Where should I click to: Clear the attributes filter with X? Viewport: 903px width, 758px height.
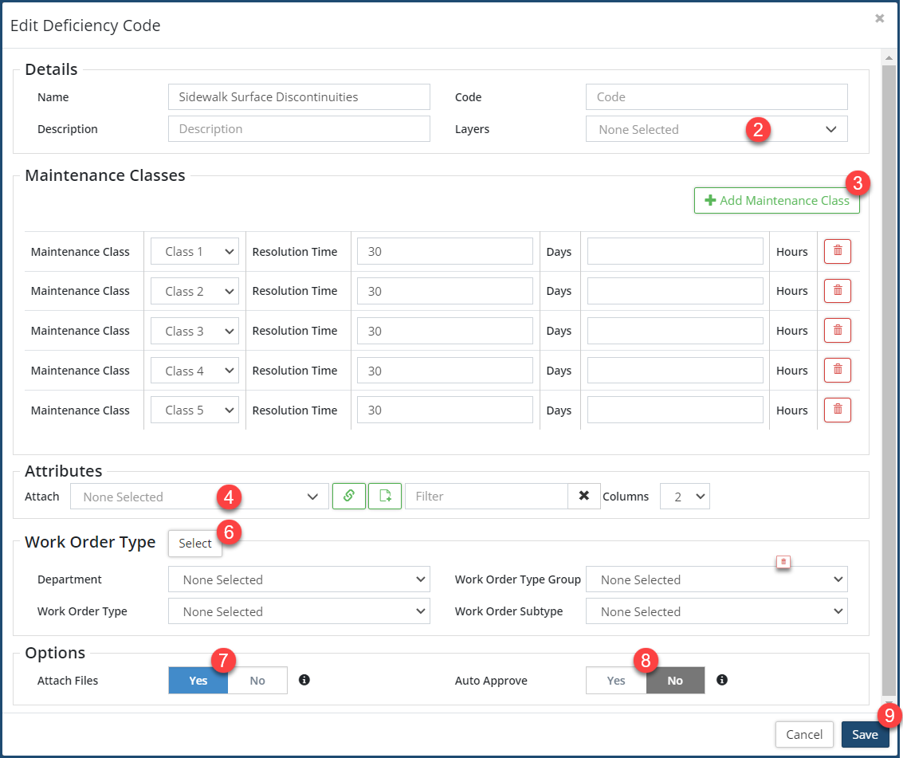pyautogui.click(x=584, y=496)
